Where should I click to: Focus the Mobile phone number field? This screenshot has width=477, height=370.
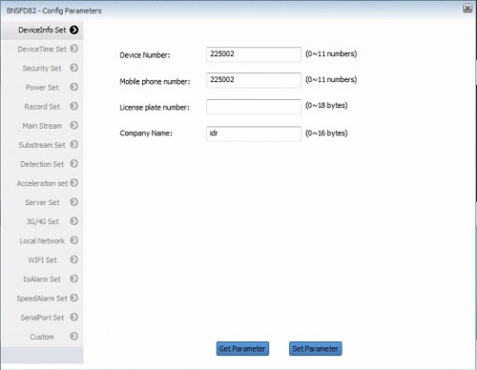tap(254, 80)
